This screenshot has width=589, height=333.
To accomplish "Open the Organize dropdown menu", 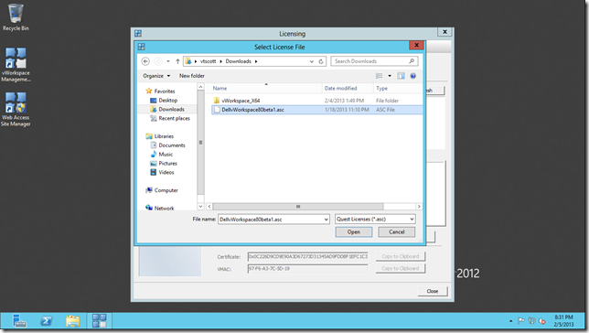I will coord(156,76).
